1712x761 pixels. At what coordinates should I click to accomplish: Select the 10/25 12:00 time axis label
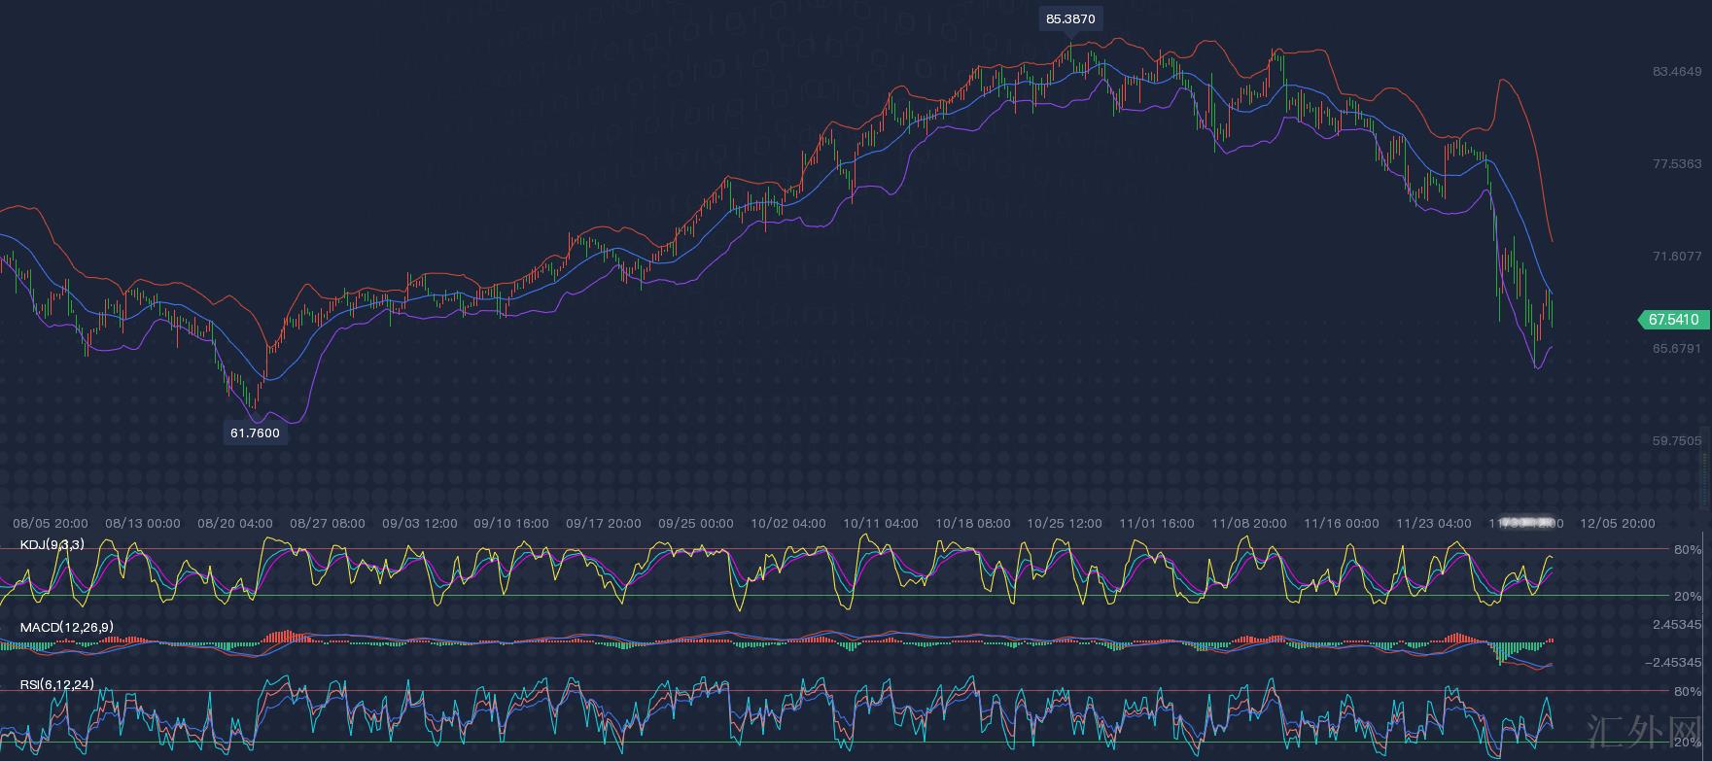tap(1065, 523)
